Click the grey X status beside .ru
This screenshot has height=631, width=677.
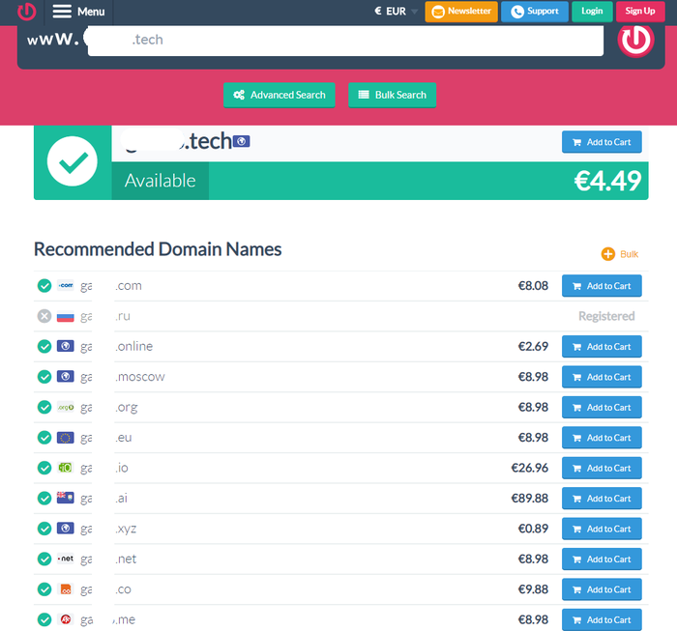coord(44,316)
